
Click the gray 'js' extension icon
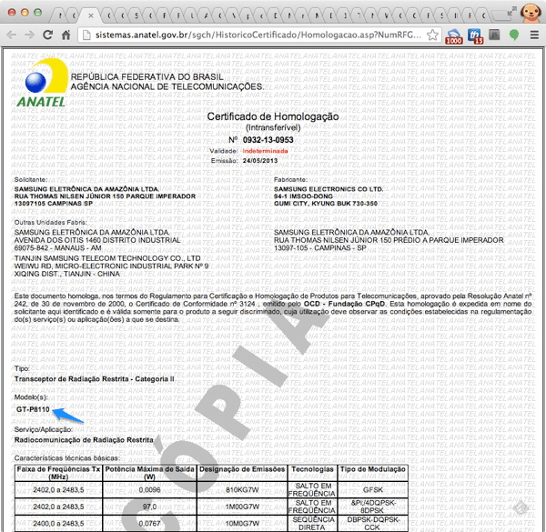click(x=494, y=35)
